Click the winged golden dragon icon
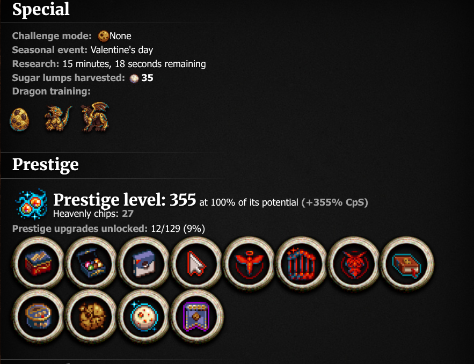474x364 pixels. click(96, 117)
